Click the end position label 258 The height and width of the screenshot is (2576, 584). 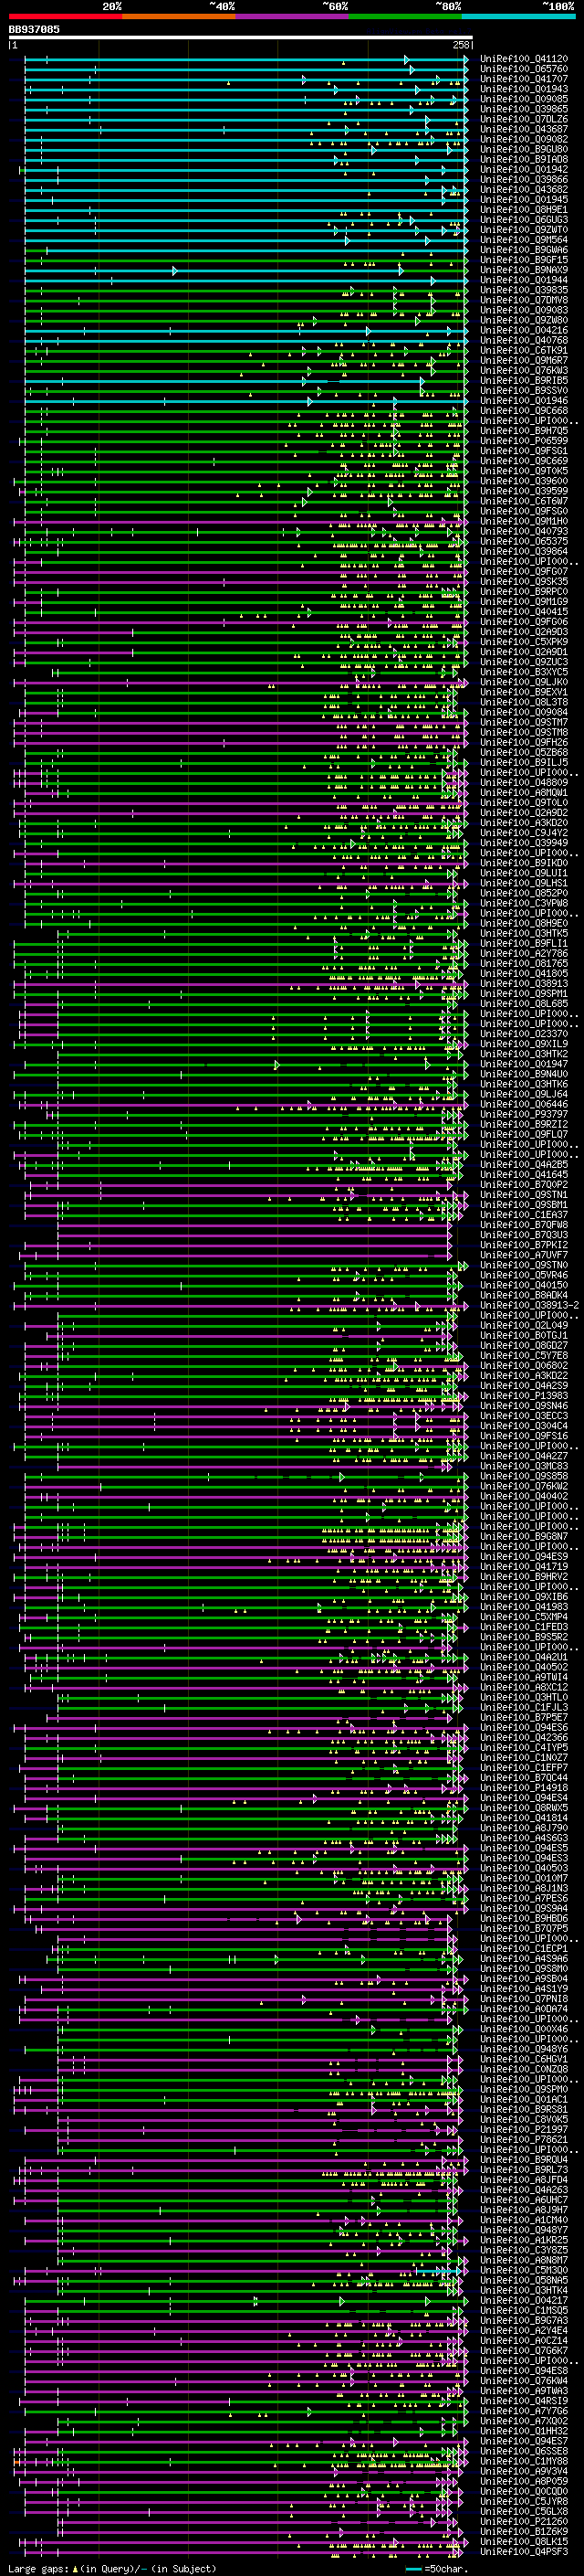461,45
